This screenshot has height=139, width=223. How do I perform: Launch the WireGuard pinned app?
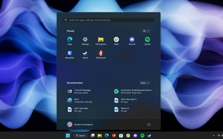pos(101,55)
